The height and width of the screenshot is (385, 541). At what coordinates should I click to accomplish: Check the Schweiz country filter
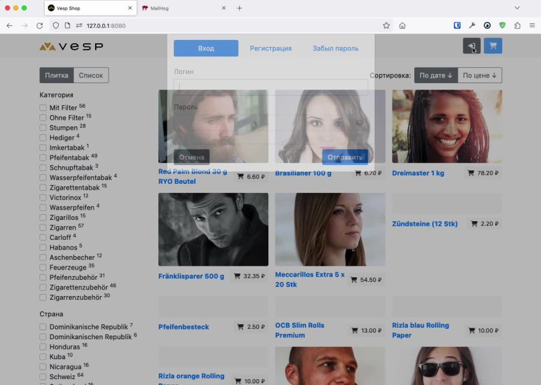[43, 377]
